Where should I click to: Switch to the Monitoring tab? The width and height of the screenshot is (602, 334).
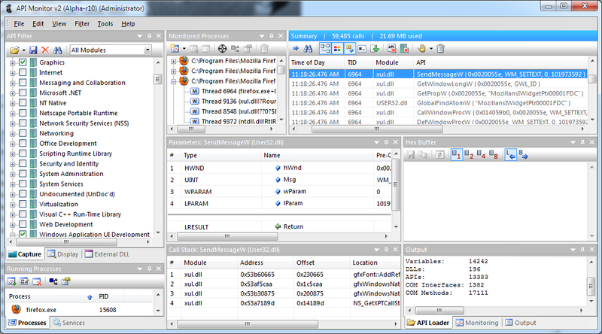point(477,323)
